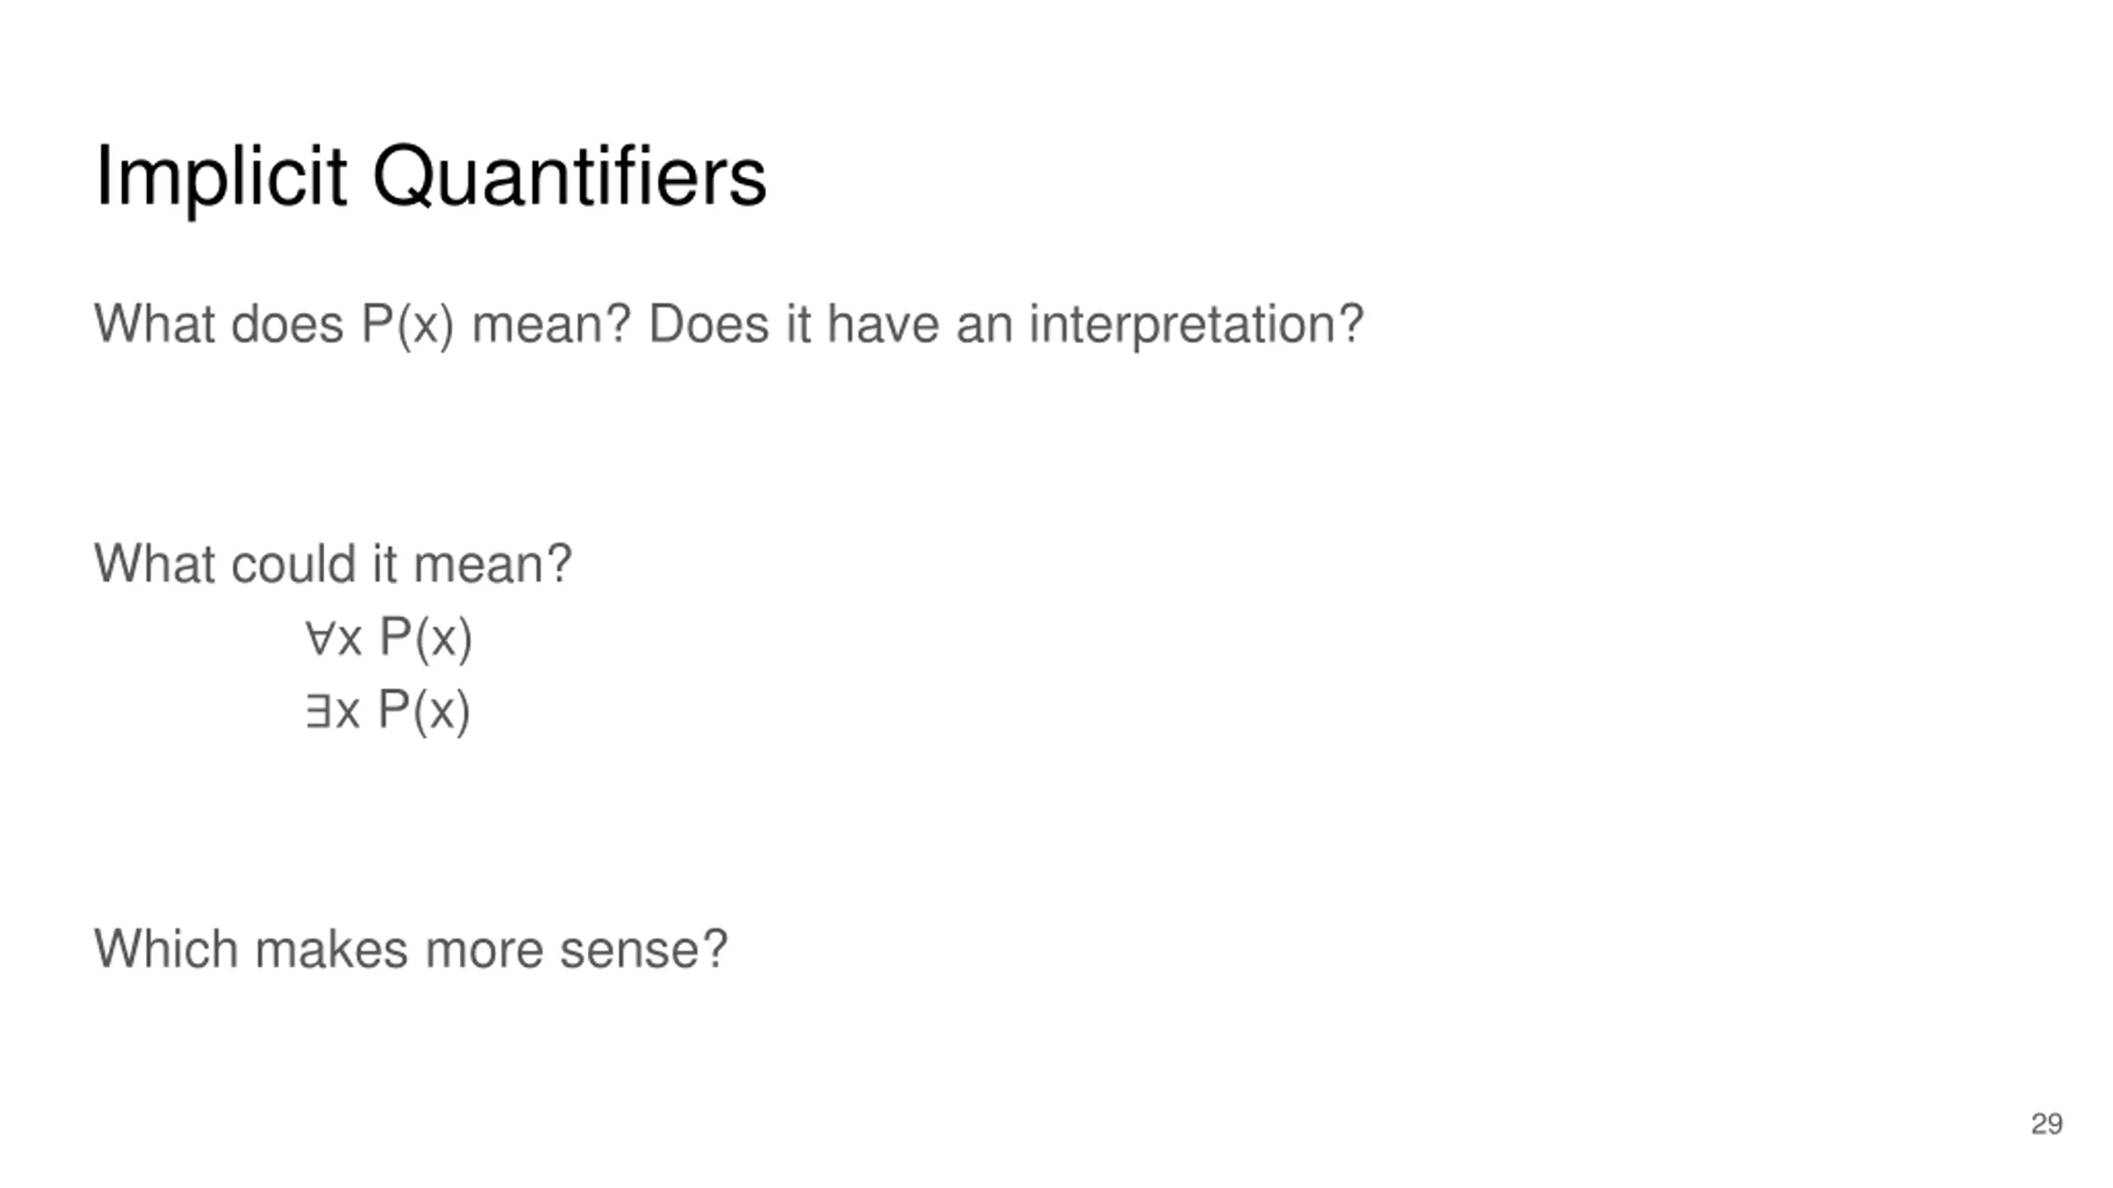Click P(x) after the ∀x quantifier
Image resolution: width=2113 pixels, height=1188 pixels.
pos(425,639)
